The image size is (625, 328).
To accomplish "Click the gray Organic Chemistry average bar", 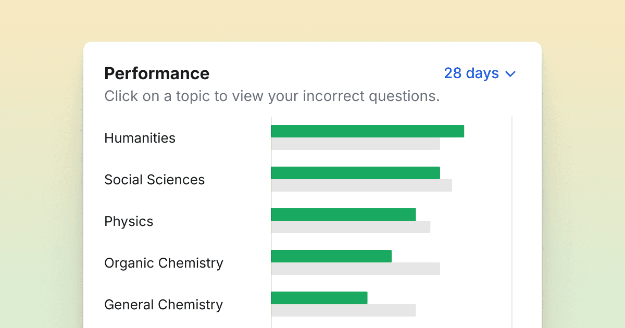I will (x=355, y=269).
